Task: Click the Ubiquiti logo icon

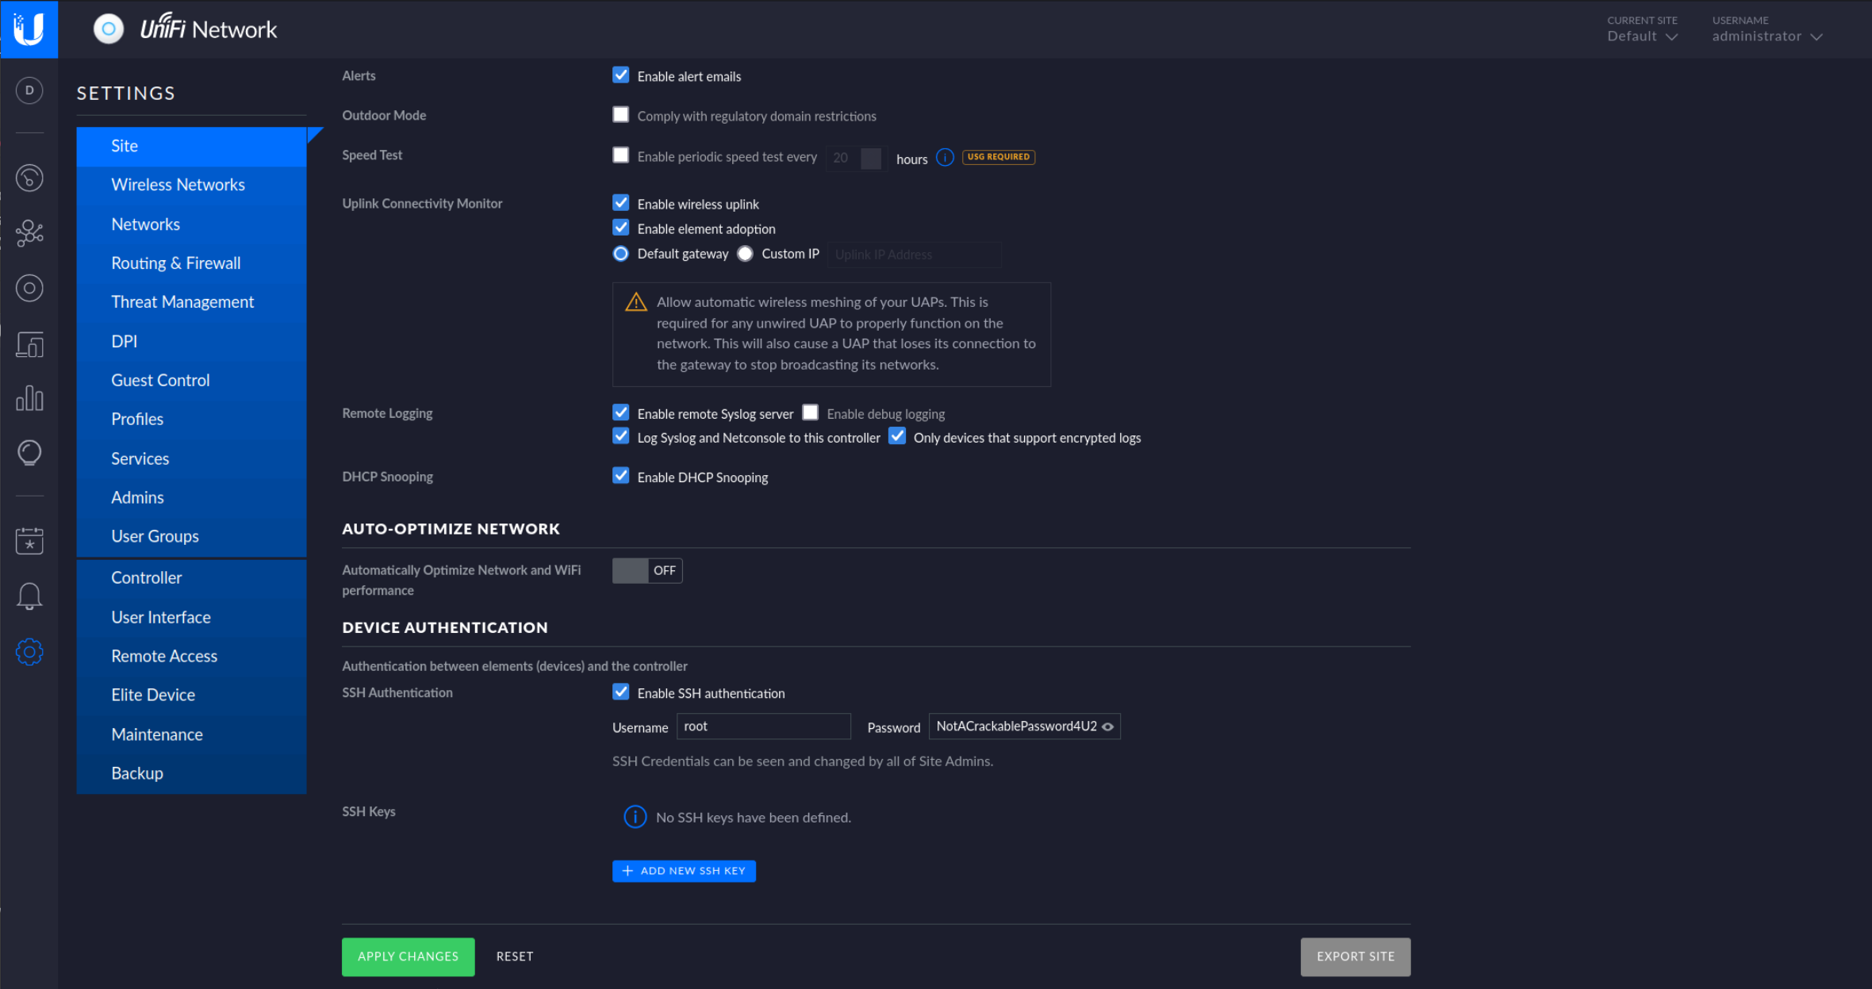Action: point(29,29)
